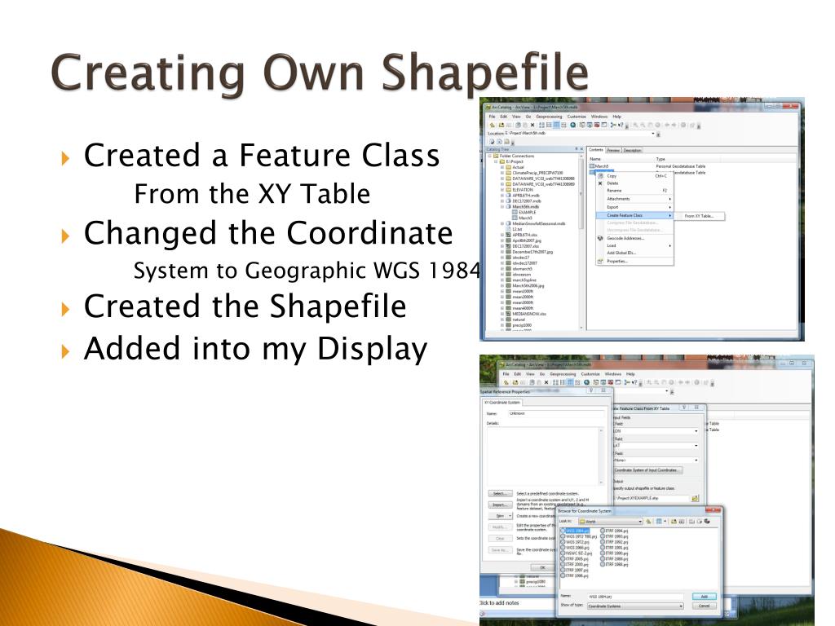
Task: Click Cancel in Browse for Coordinate System
Action: click(x=704, y=606)
